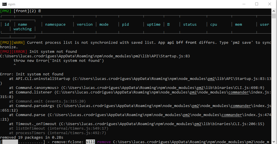Click the 'pid' column header

125,25
